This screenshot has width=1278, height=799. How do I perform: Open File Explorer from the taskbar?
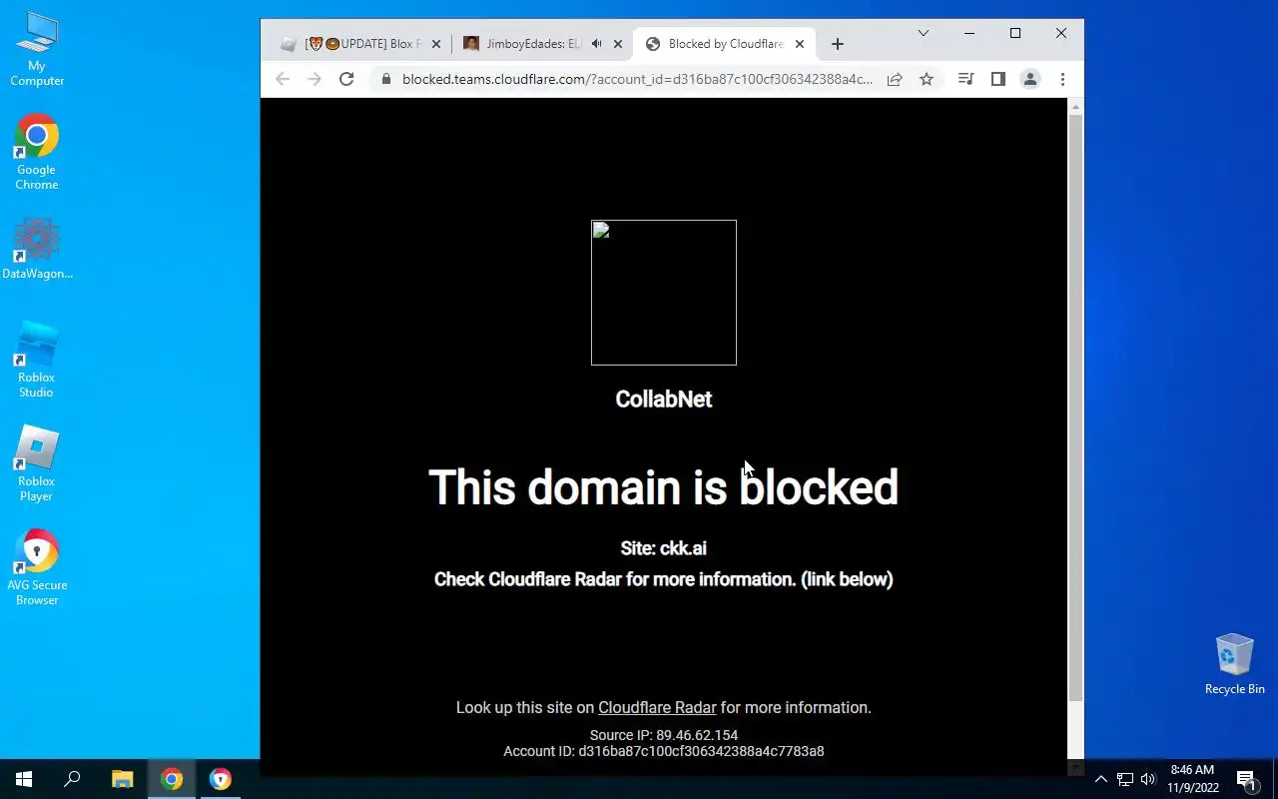pyautogui.click(x=122, y=779)
